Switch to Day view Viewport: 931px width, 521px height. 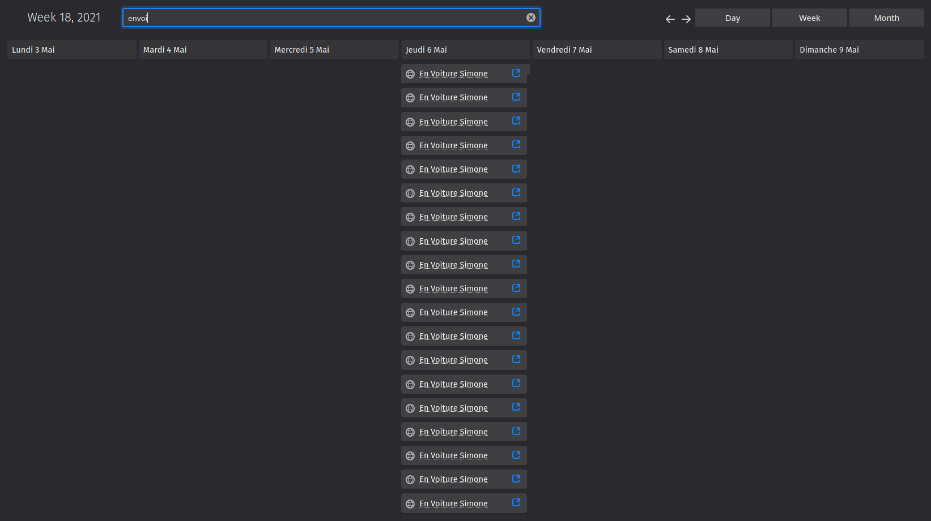pos(732,18)
